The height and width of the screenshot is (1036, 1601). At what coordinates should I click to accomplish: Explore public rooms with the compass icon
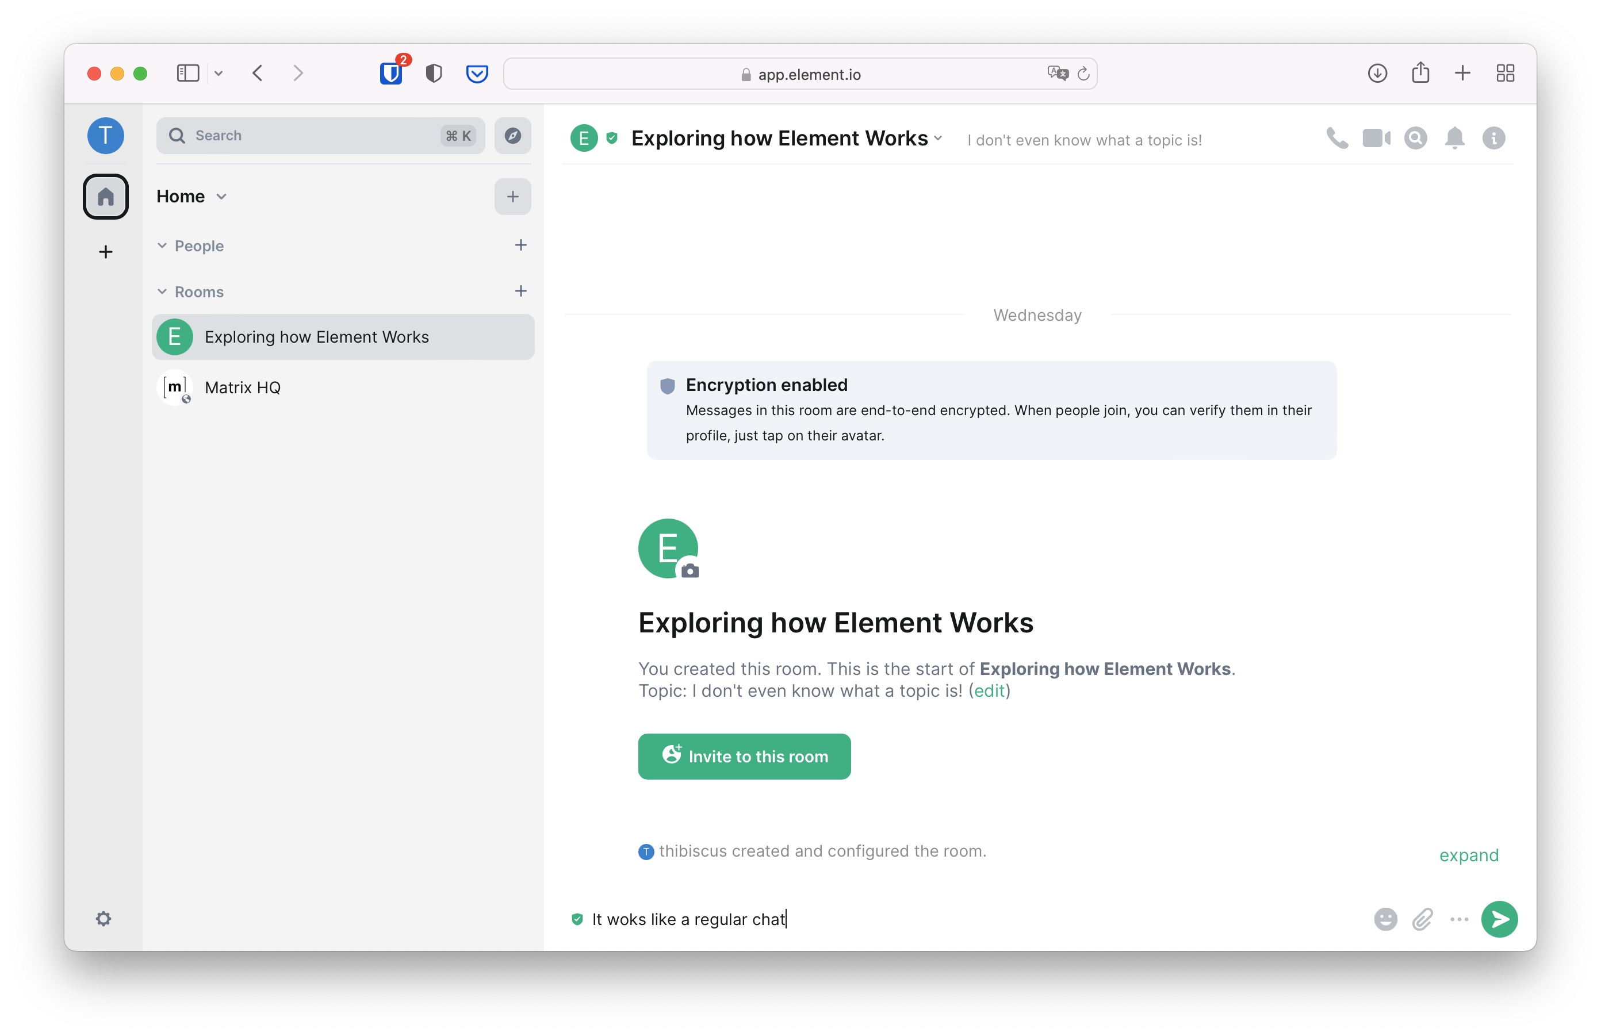[x=512, y=136]
